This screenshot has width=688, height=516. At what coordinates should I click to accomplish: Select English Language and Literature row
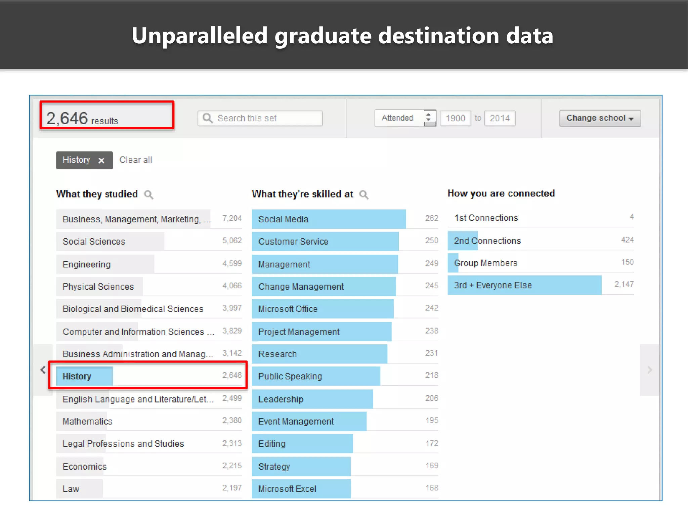(149, 399)
